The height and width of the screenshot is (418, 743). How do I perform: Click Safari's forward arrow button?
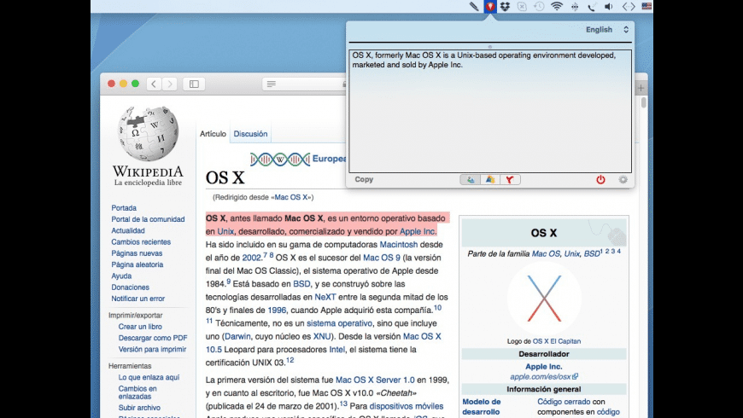[170, 84]
